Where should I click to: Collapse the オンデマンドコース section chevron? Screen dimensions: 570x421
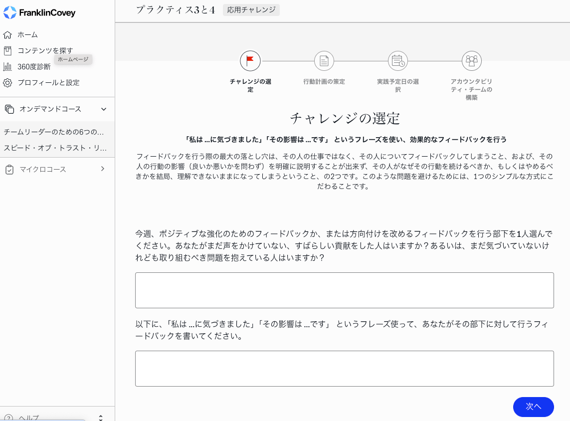coord(104,109)
